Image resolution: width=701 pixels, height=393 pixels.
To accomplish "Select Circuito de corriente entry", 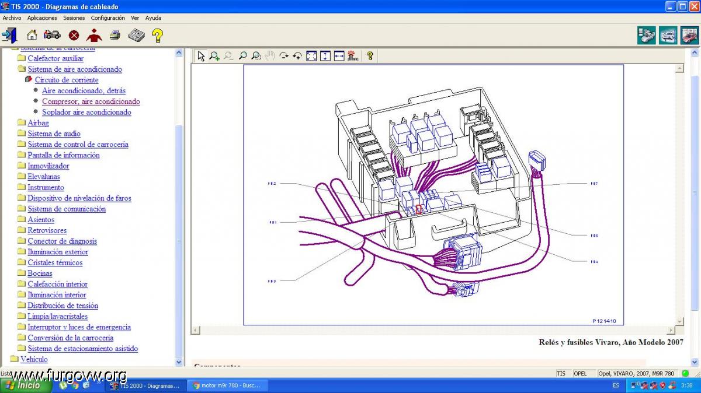I will point(67,80).
